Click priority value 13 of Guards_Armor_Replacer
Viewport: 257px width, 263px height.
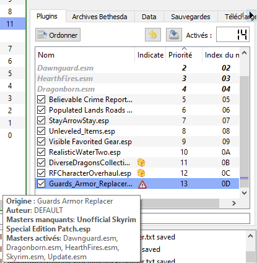click(x=184, y=184)
